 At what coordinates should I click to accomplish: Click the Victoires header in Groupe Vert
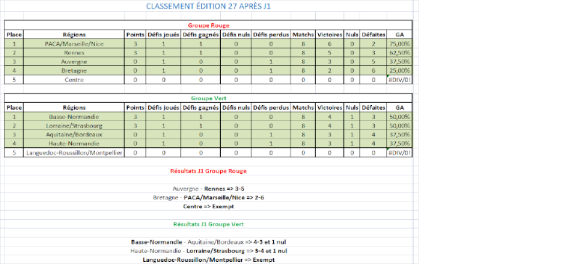(330, 107)
